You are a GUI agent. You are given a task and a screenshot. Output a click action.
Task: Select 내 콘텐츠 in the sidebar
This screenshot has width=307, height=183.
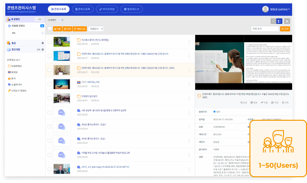click(15, 19)
